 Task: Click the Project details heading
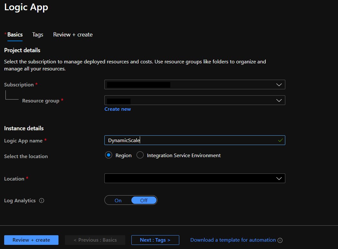[x=22, y=50]
